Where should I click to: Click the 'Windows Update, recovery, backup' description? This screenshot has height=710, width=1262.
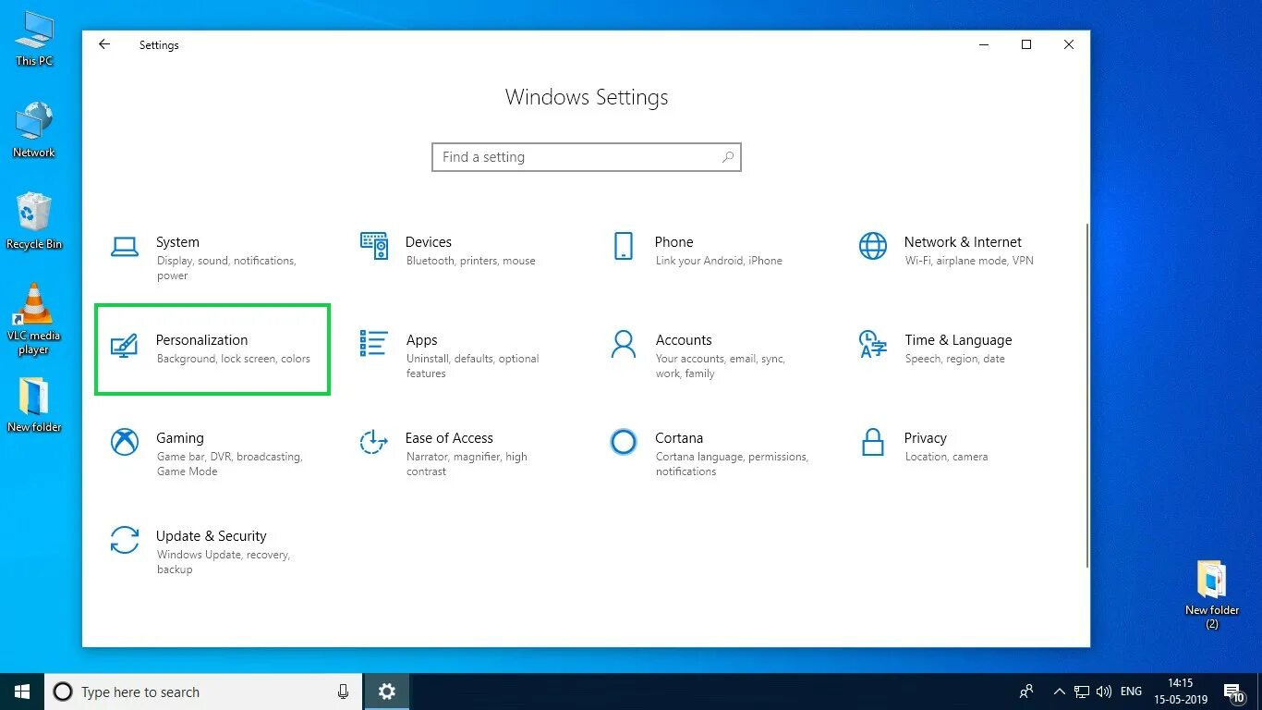(x=224, y=562)
